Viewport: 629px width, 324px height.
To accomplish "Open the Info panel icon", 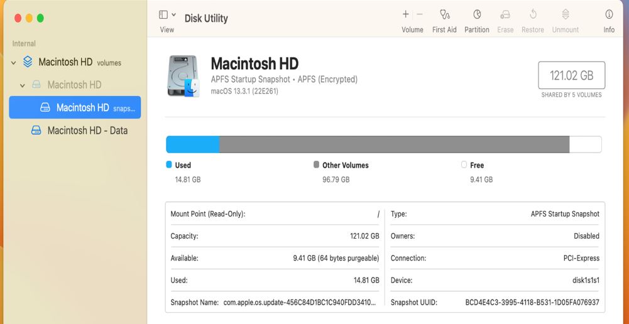I will pyautogui.click(x=609, y=14).
